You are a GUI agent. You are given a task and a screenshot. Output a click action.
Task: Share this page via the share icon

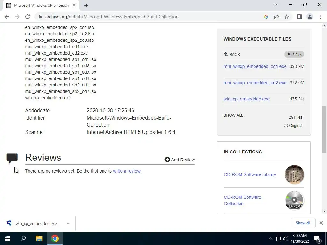[x=277, y=17]
